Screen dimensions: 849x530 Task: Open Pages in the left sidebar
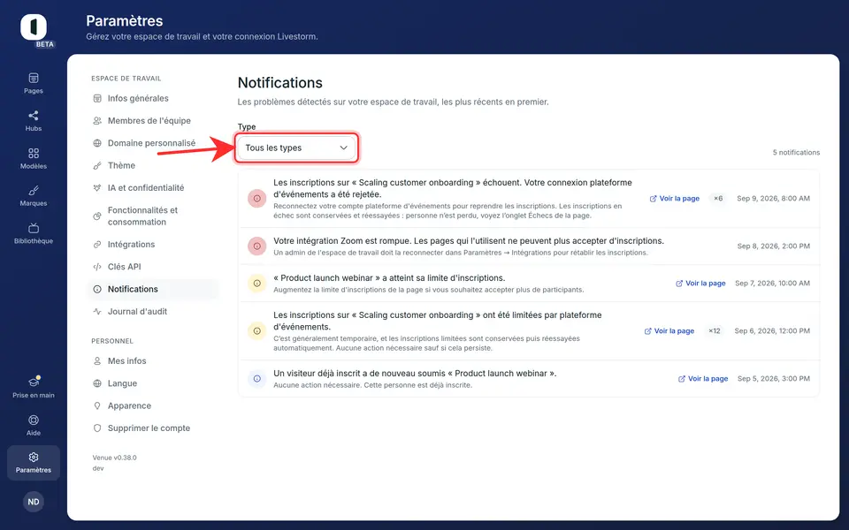click(34, 83)
